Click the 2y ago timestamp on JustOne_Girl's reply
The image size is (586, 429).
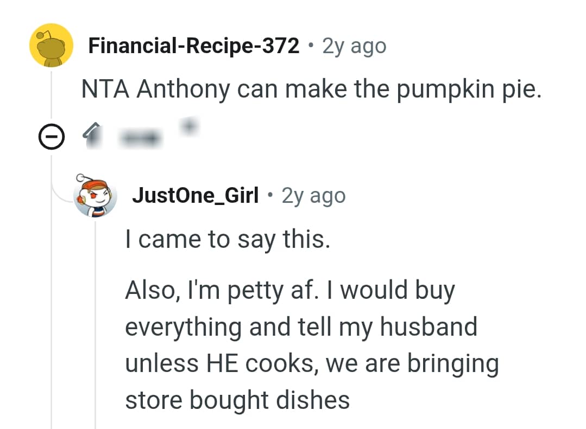[313, 196]
